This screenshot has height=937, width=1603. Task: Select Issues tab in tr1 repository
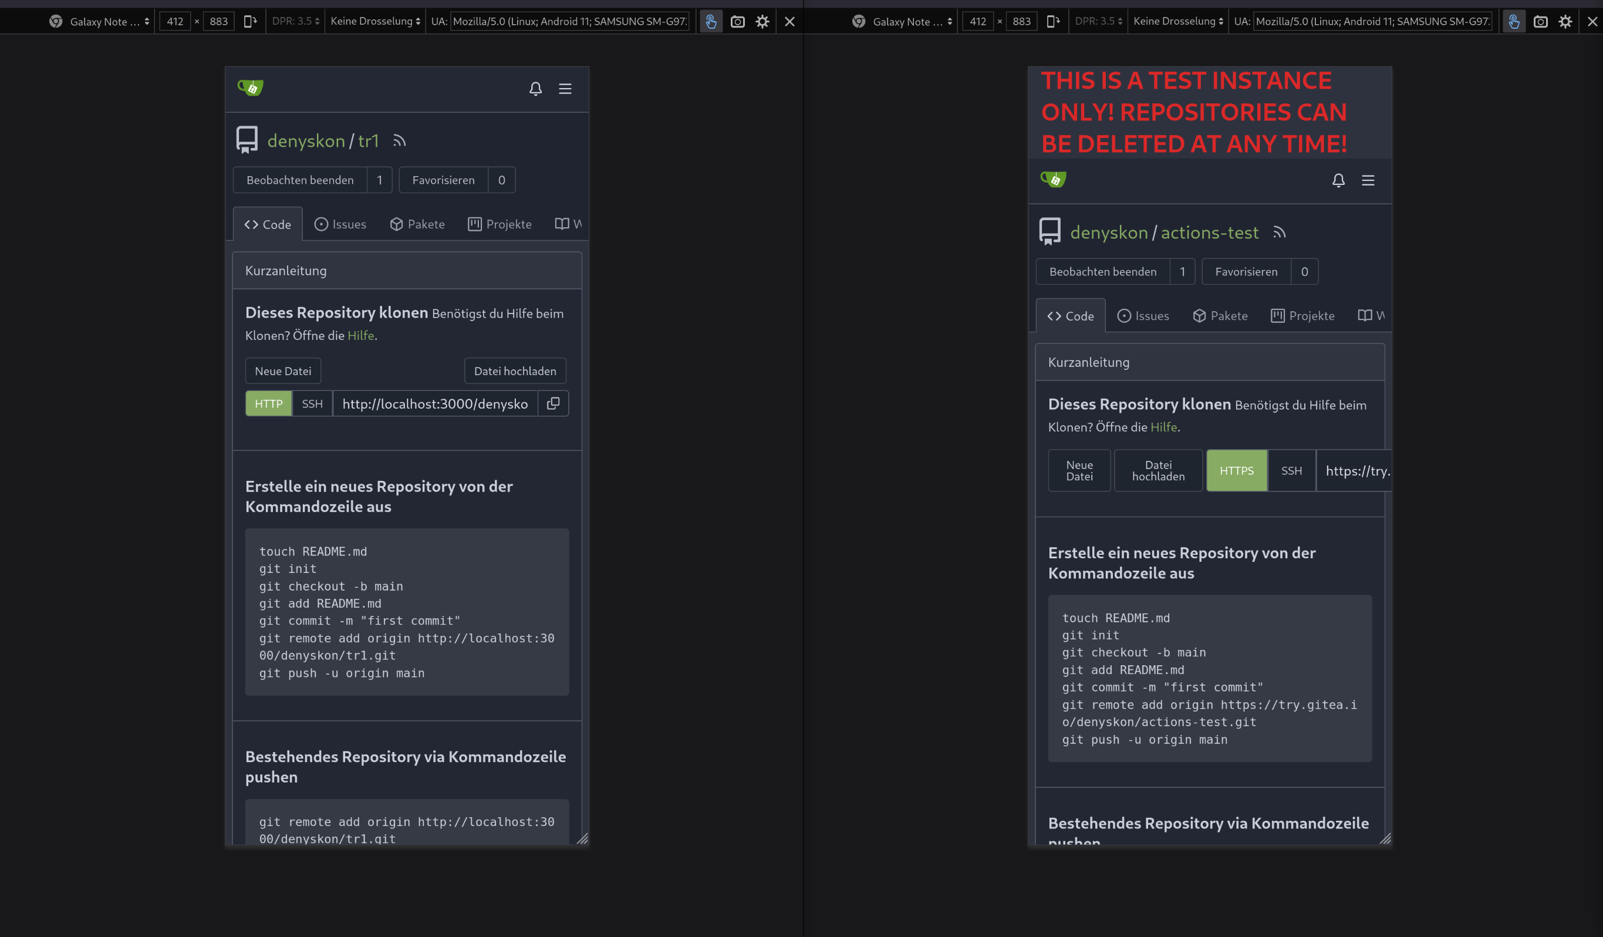340,224
